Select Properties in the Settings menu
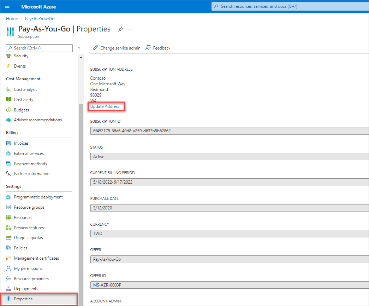Viewport: 369px width, 306px height. tap(23, 299)
